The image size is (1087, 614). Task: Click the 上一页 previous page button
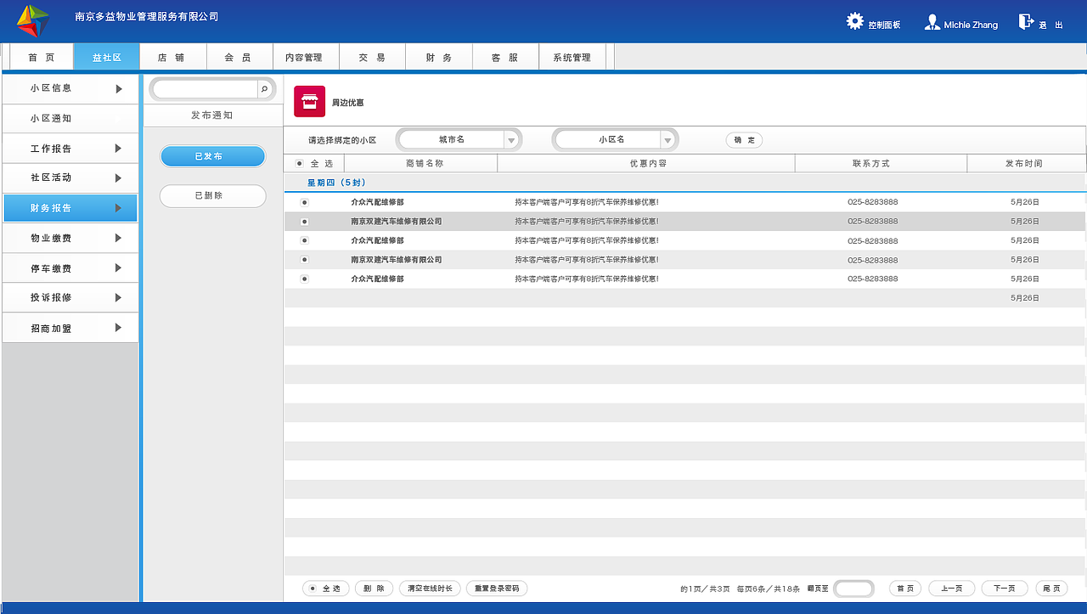tap(951, 589)
